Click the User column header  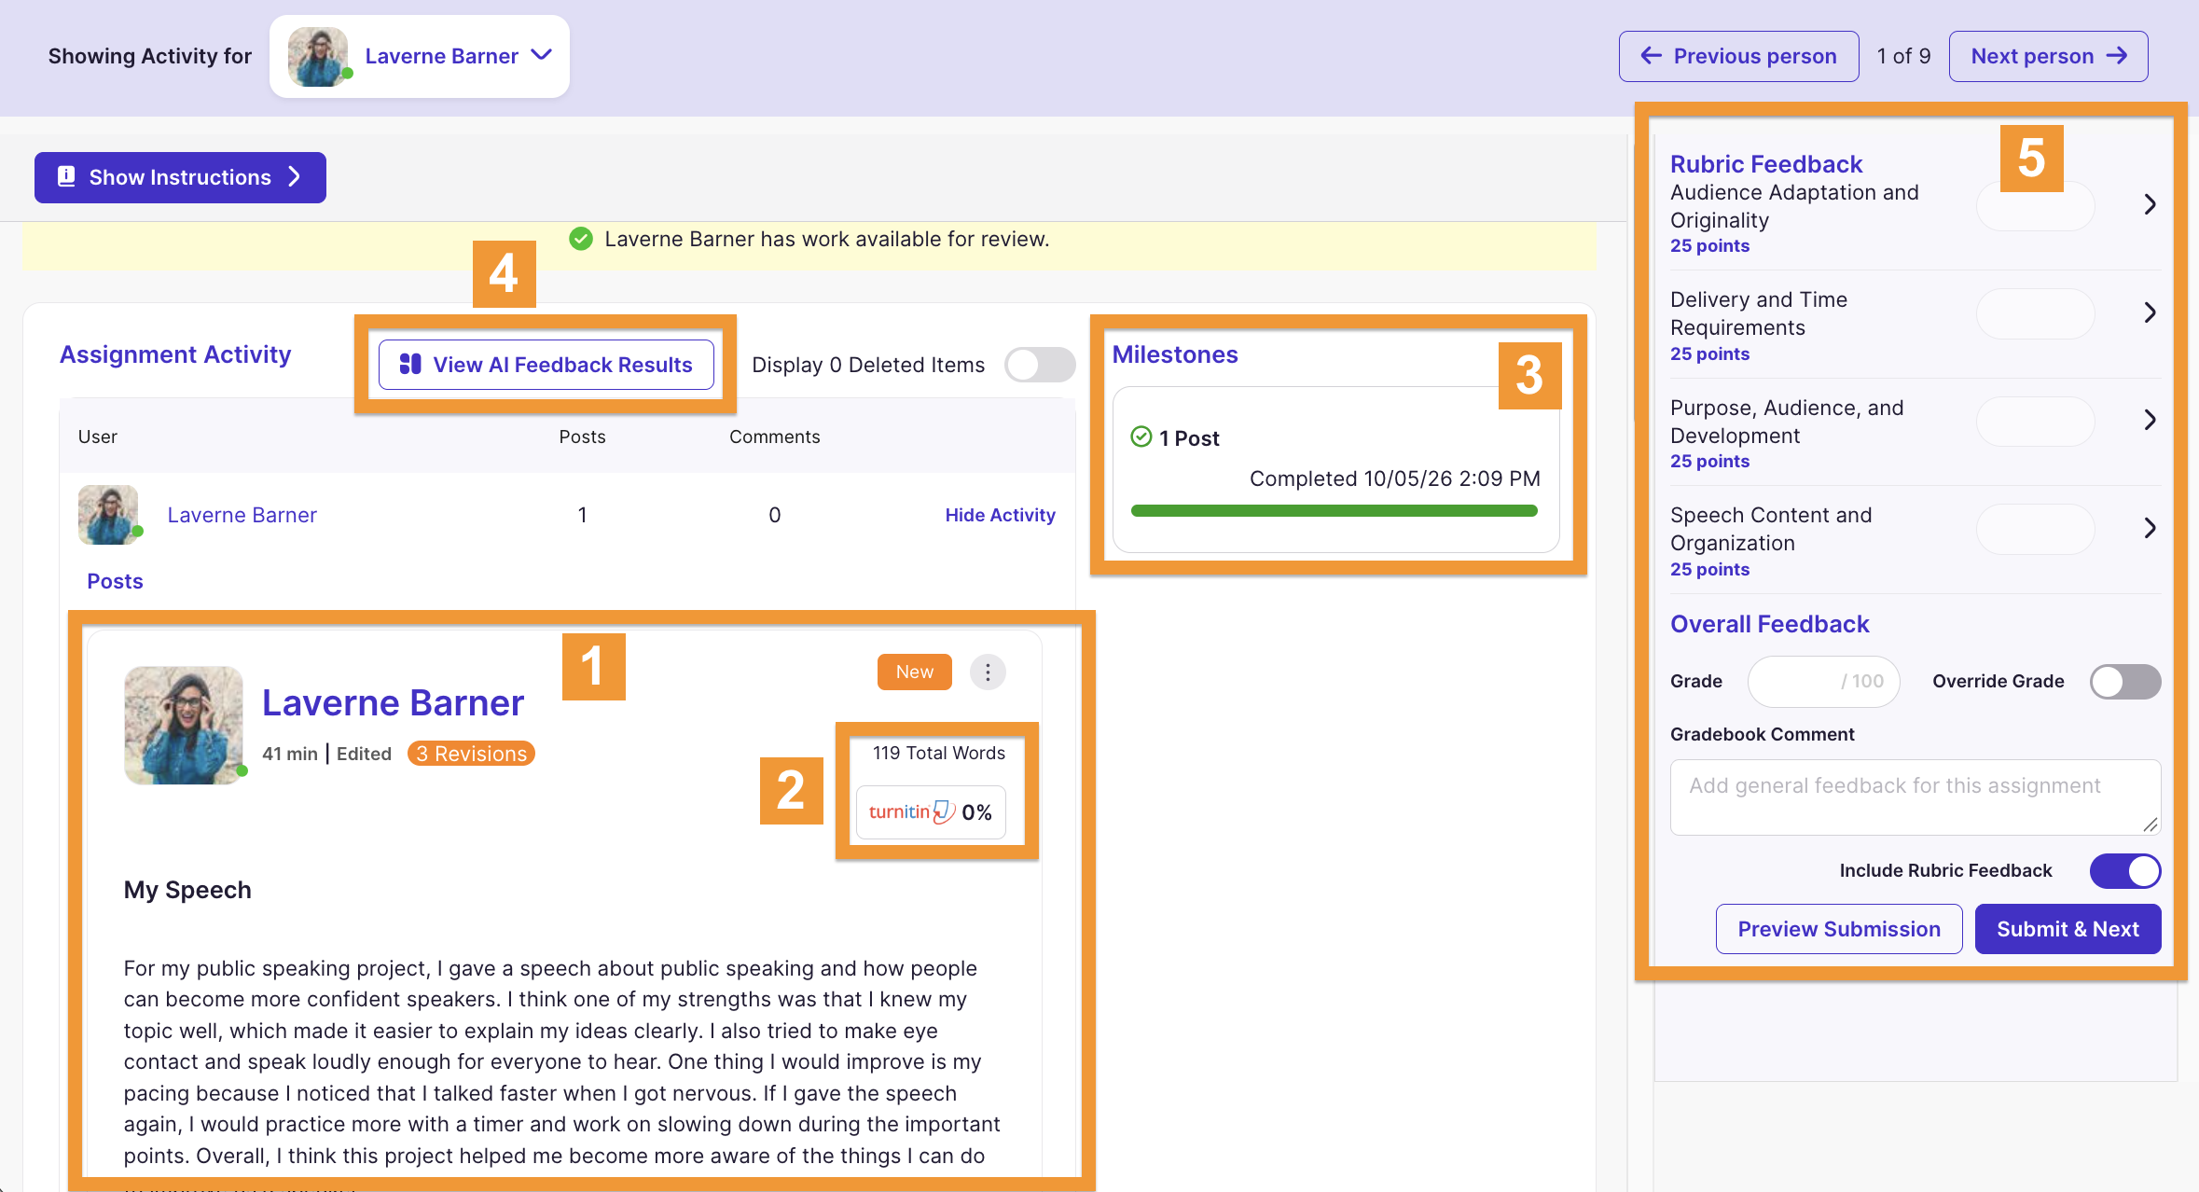coord(98,437)
